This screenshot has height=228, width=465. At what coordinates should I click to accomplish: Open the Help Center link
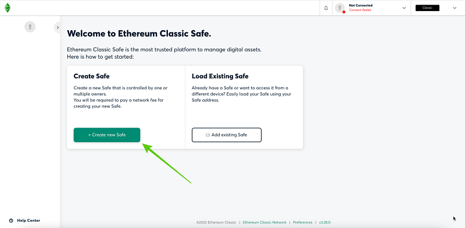pos(28,220)
